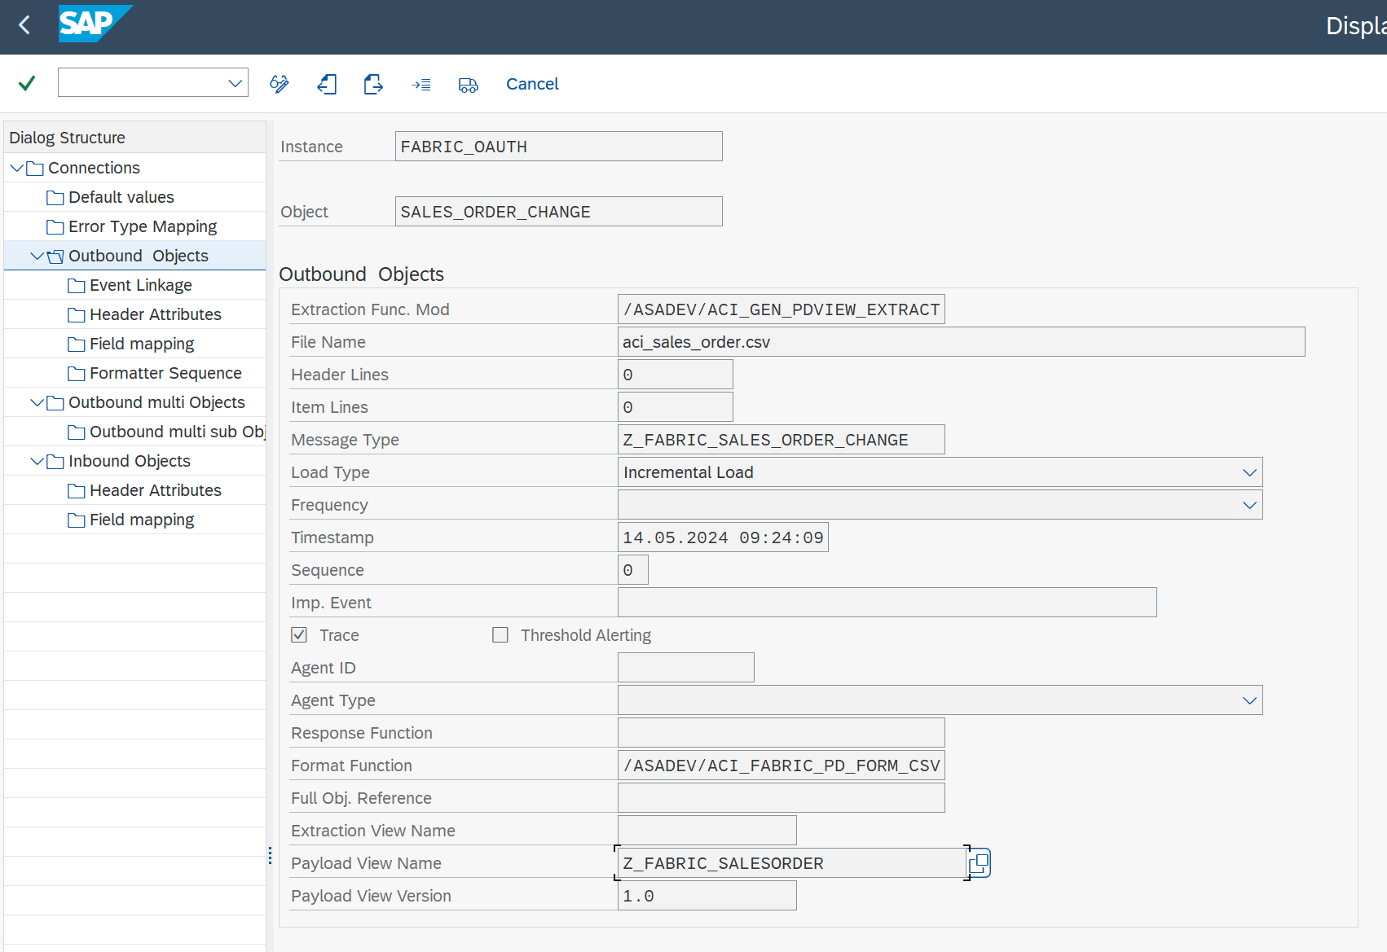
Task: Click the Agent ID field
Action: [686, 668]
